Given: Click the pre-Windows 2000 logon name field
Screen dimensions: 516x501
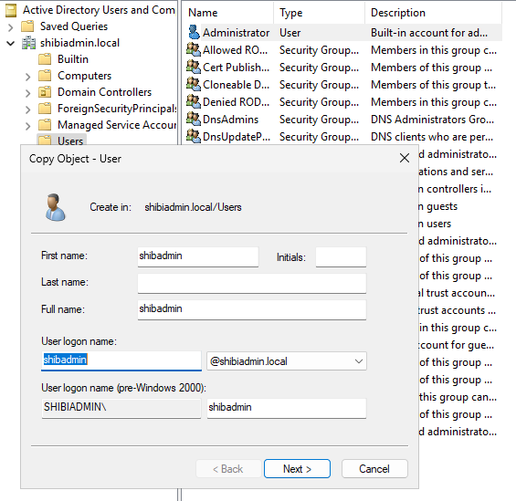Looking at the screenshot, I should click(286, 408).
